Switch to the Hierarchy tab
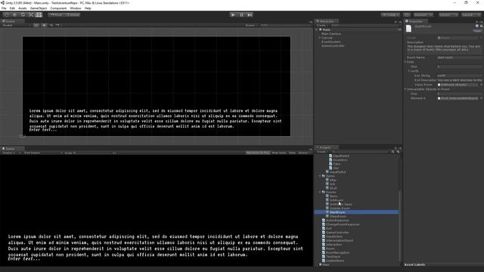This screenshot has width=484, height=272. point(326,21)
